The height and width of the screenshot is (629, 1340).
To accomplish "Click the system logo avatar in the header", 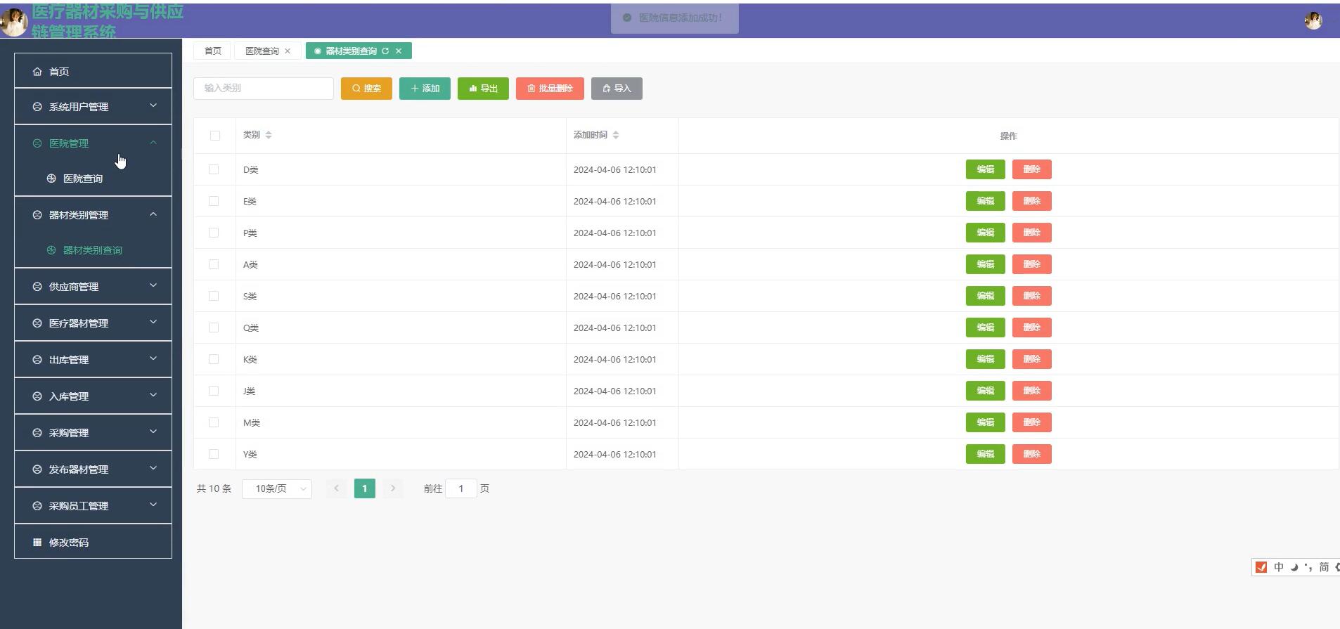I will coord(14,22).
